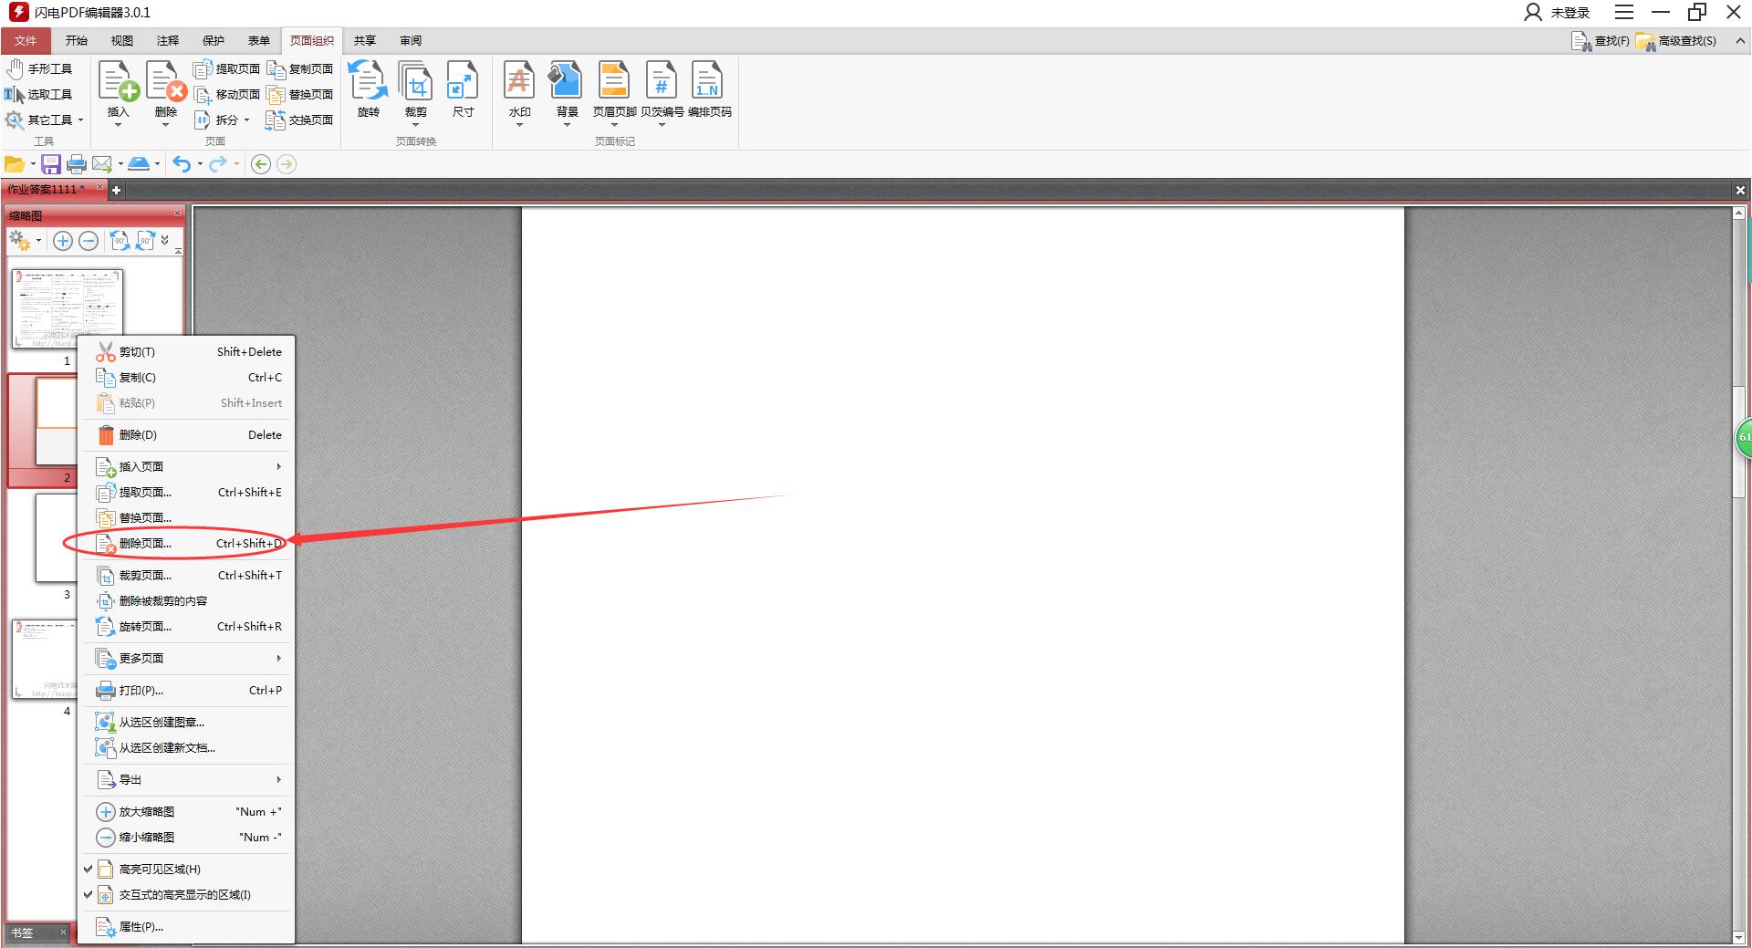
Task: Toggle 高亮可见区域(H) checkmark option
Action: pyautogui.click(x=160, y=870)
